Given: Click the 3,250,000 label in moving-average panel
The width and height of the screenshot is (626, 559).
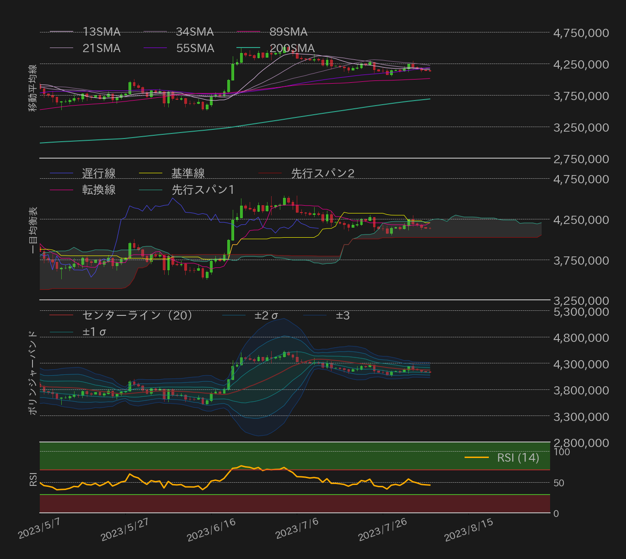Looking at the screenshot, I should 581,128.
